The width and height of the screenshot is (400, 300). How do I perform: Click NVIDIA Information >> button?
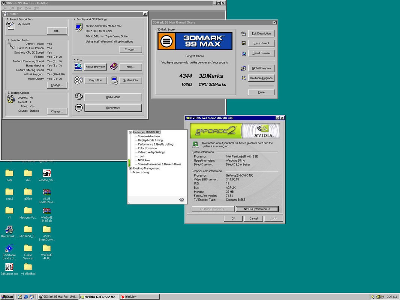[257, 209]
